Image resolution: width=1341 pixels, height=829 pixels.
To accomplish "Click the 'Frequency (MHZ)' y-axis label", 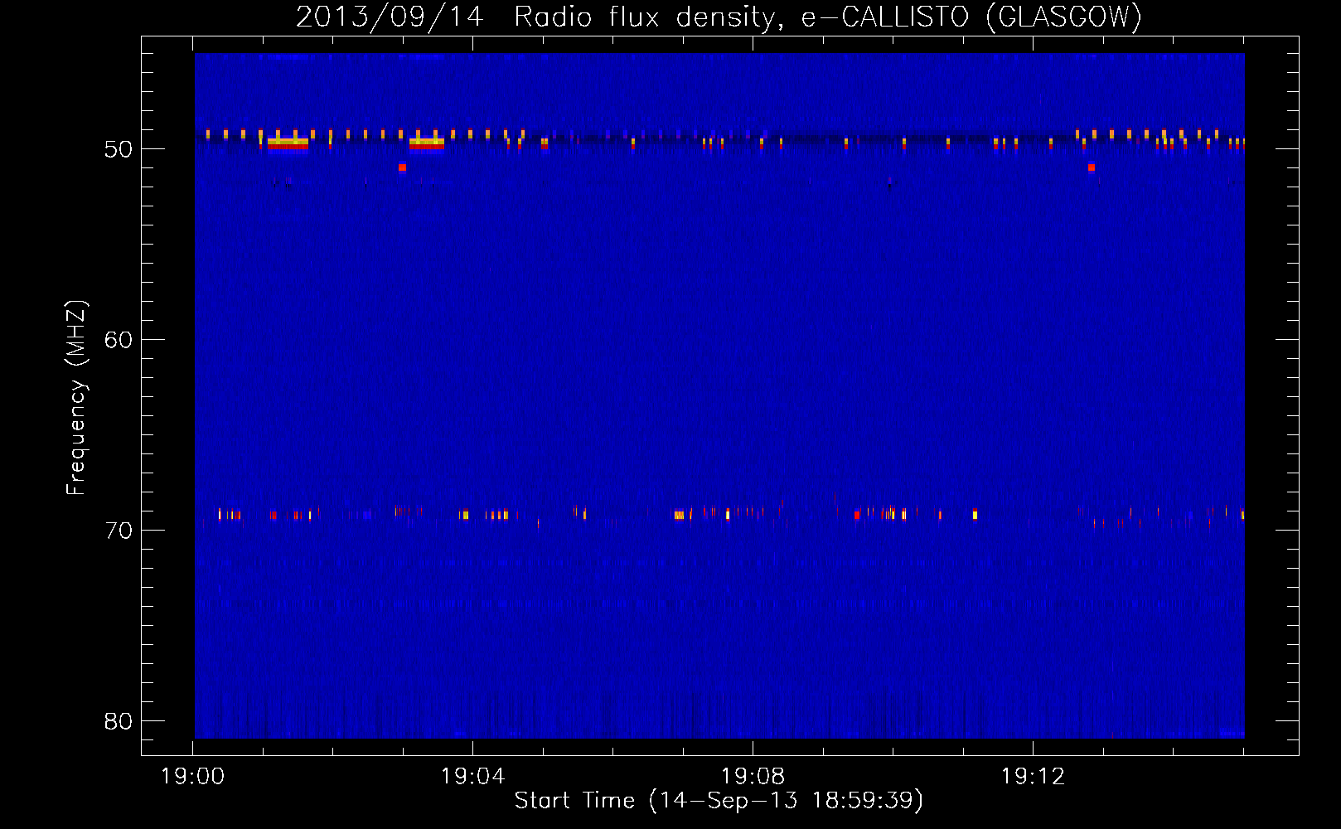I will pyautogui.click(x=75, y=398).
